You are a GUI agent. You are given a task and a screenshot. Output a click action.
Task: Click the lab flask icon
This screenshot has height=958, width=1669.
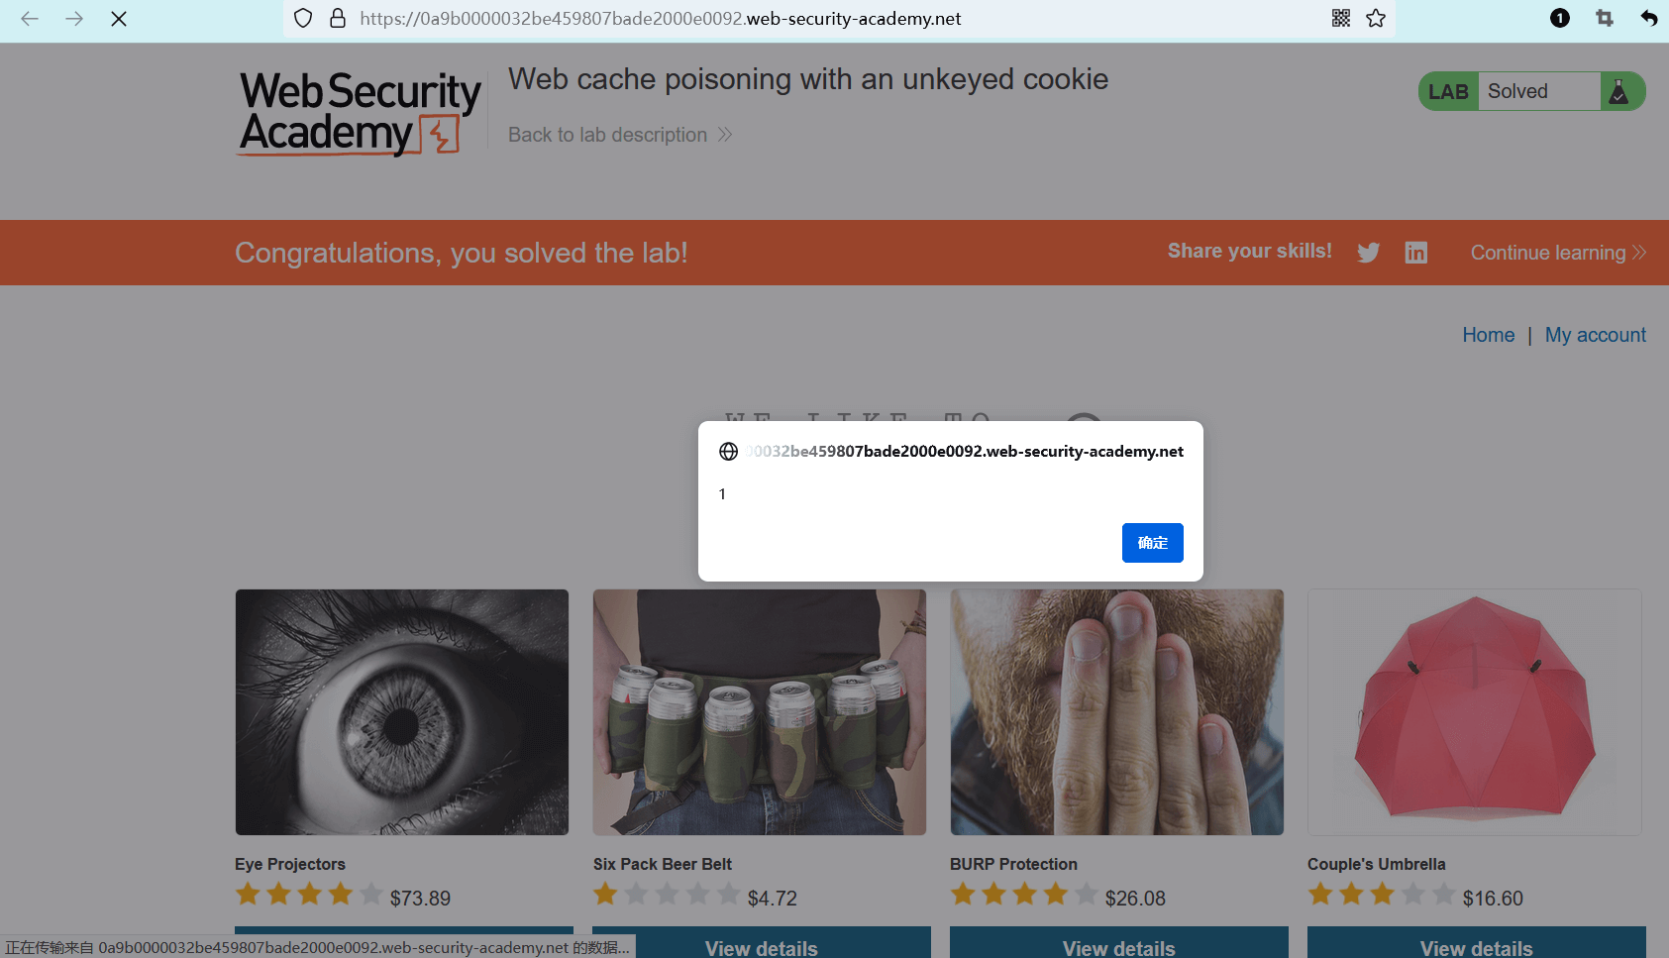tap(1619, 91)
